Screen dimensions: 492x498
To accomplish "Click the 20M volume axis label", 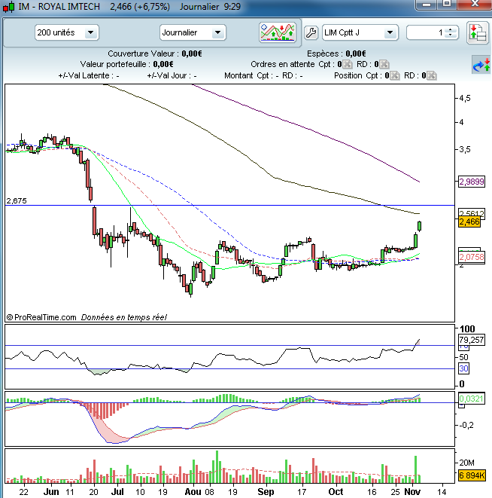I will pos(467,463).
